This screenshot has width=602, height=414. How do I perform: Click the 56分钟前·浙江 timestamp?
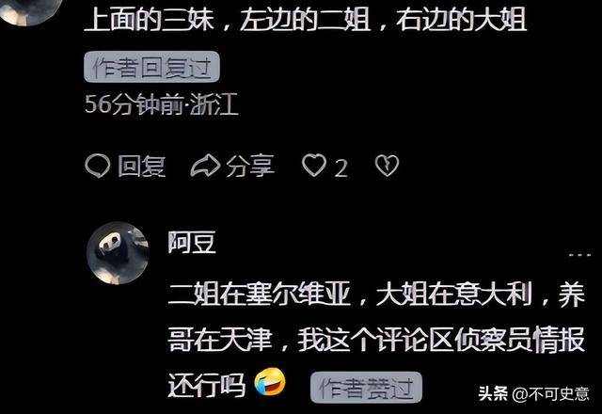pyautogui.click(x=162, y=104)
